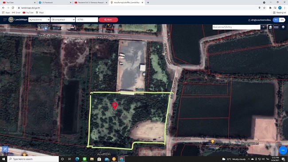Viewport: 288px width, 162px height.
Task: Open the LandsMaps hamburger menu
Action: click(x=5, y=20)
